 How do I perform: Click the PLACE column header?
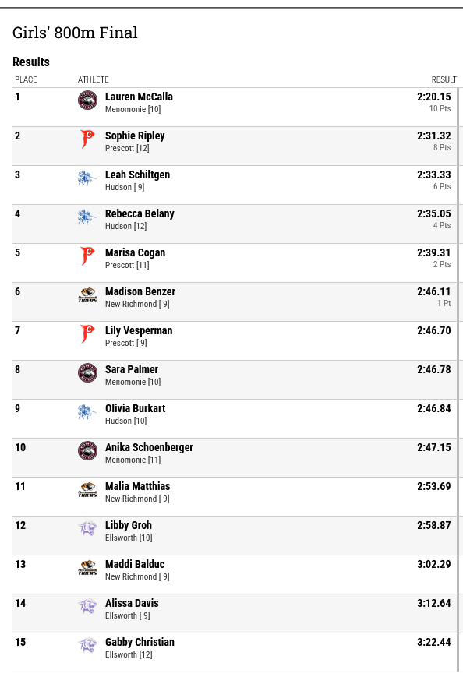pos(27,79)
